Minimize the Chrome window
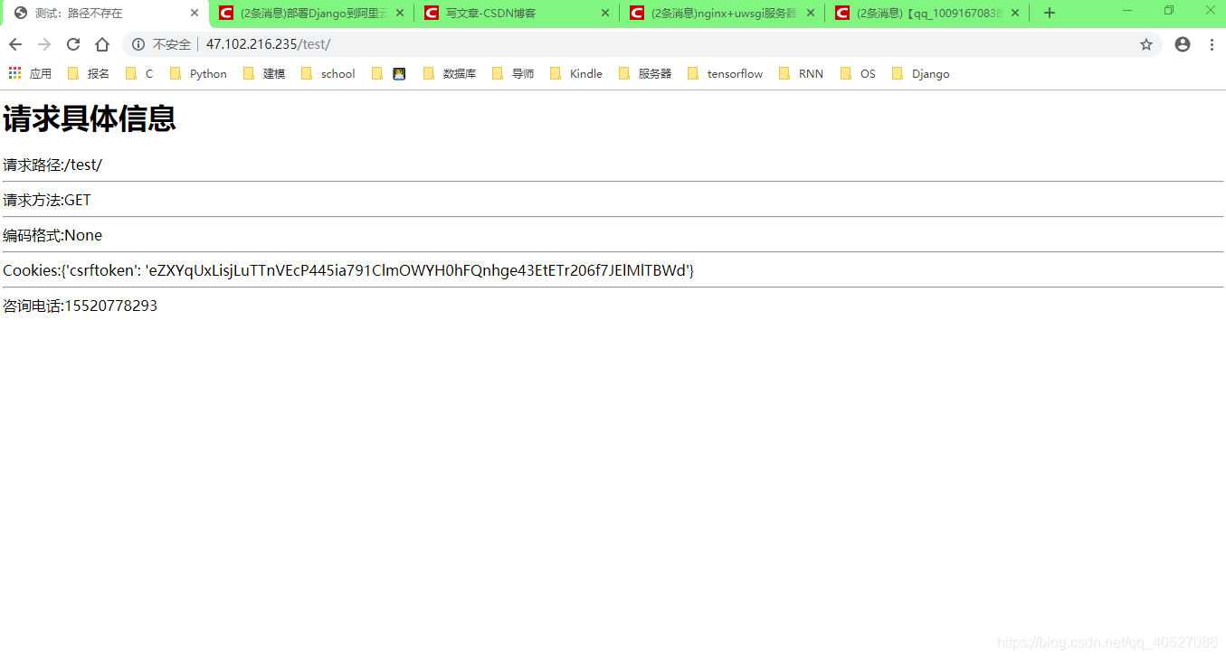Viewport: 1226px width, 659px height. [1127, 10]
